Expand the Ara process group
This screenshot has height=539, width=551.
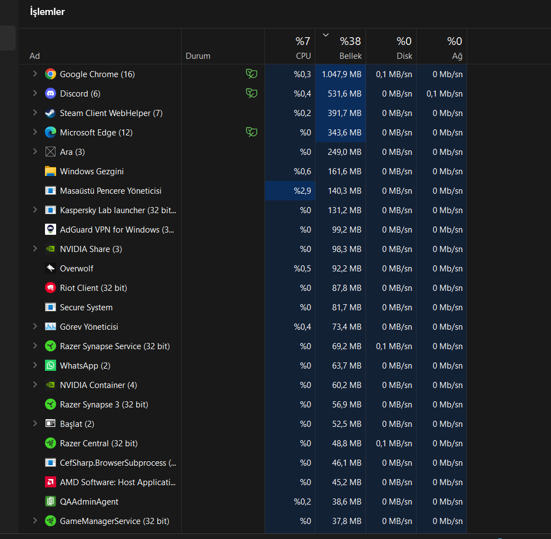click(x=35, y=152)
